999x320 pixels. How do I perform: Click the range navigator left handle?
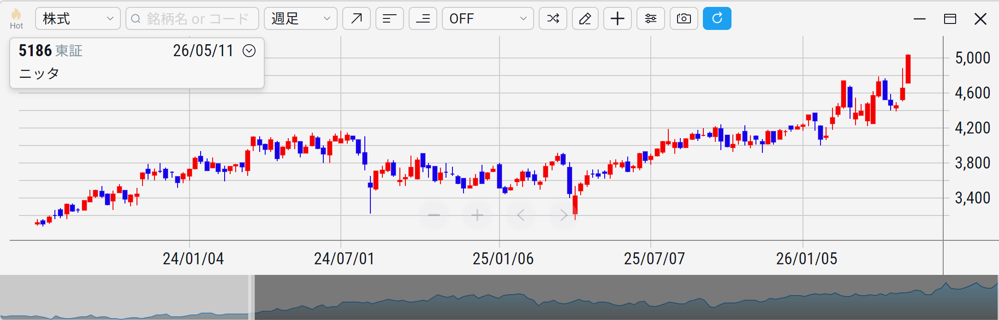(251, 297)
